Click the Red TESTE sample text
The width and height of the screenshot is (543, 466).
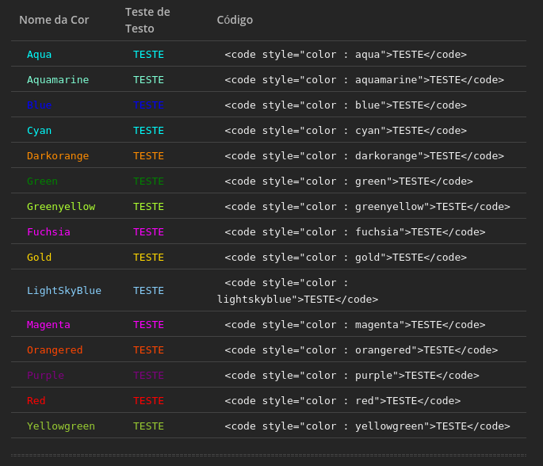[x=148, y=401]
